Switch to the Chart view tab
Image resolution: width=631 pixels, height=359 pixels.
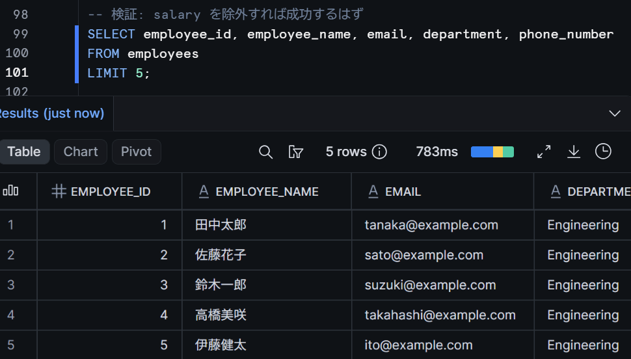(x=81, y=152)
